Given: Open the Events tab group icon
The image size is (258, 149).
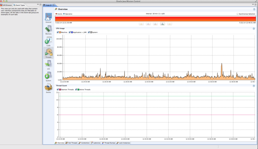Looking at the screenshot, I should pyautogui.click(x=48, y=88).
